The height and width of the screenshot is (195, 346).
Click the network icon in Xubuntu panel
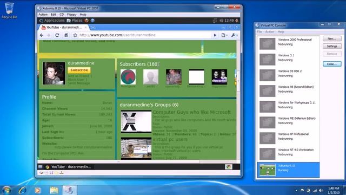coord(215,21)
